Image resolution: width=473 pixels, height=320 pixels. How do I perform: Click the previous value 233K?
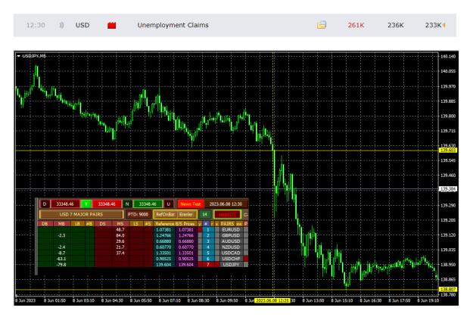[433, 25]
